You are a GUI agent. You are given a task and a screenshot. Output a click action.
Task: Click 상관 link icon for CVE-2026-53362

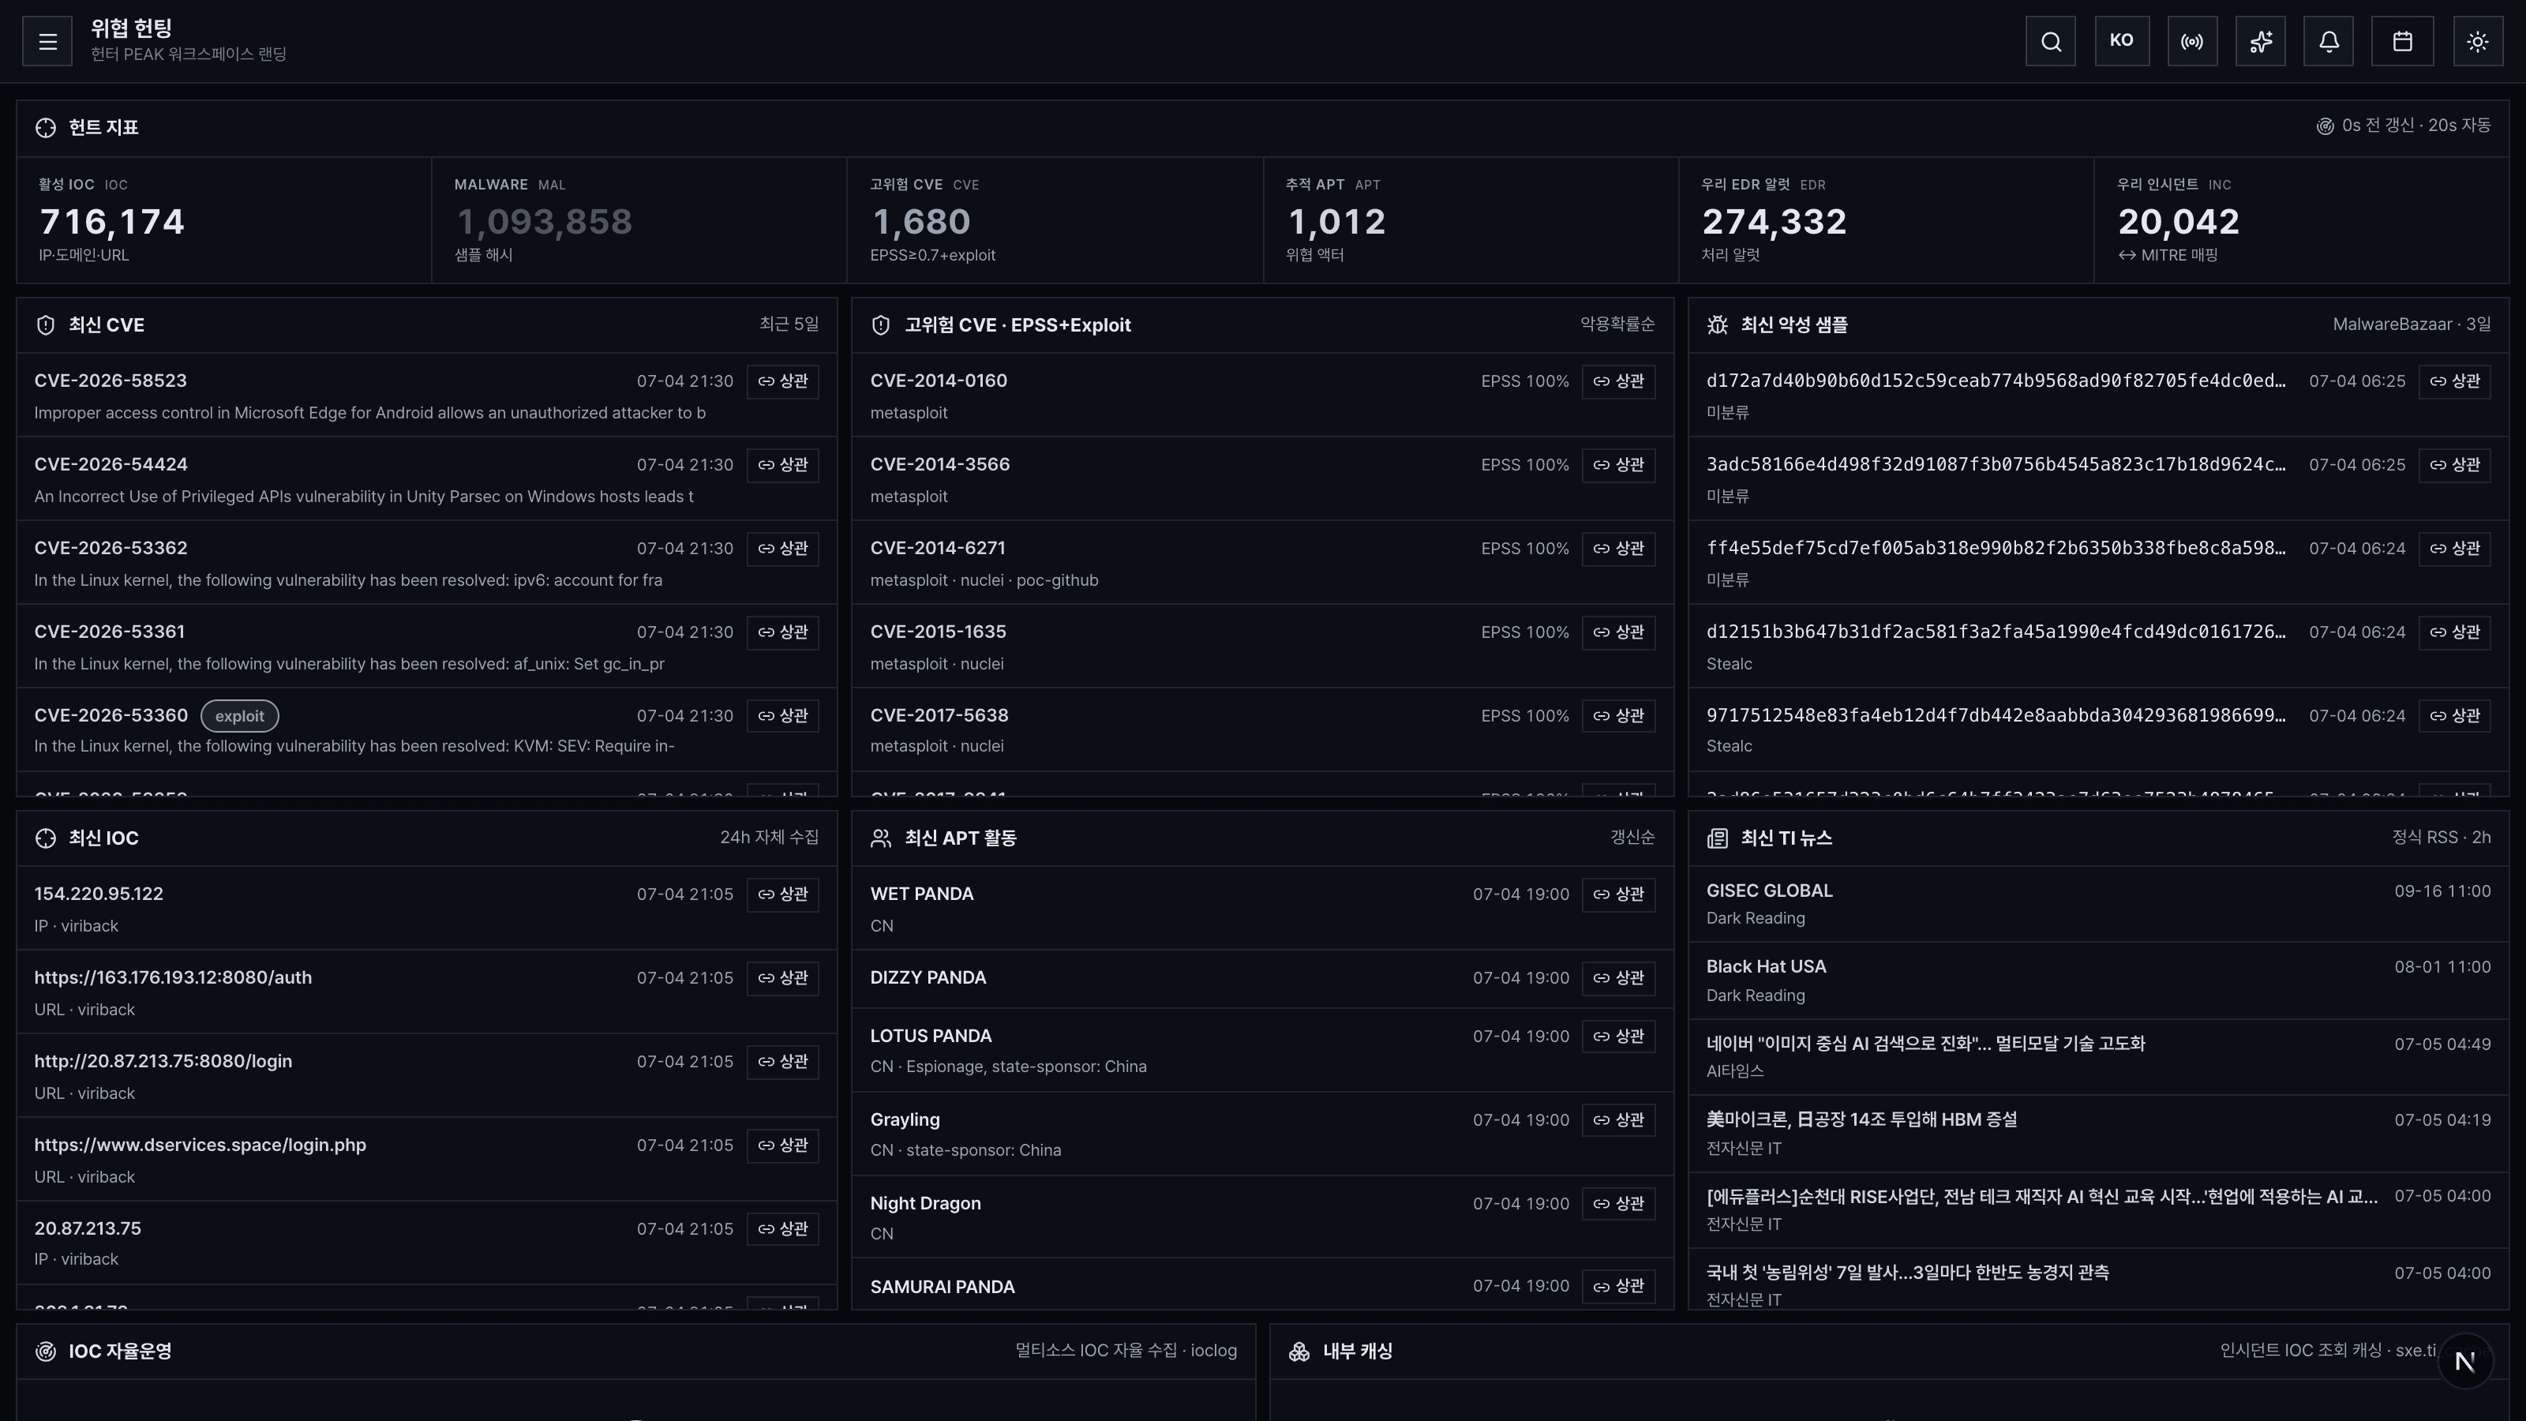[782, 548]
